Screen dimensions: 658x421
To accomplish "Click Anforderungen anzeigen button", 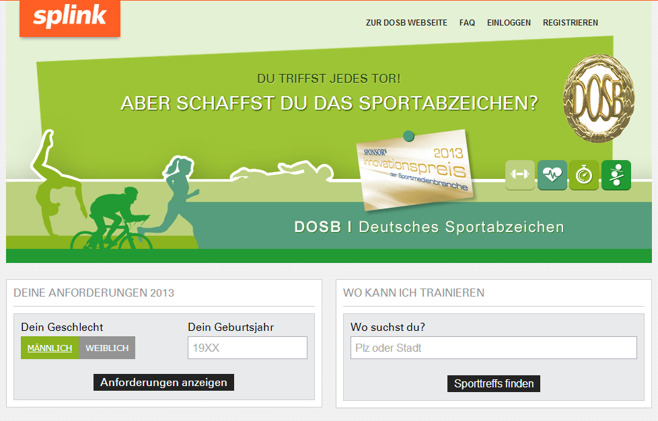I will (x=163, y=383).
